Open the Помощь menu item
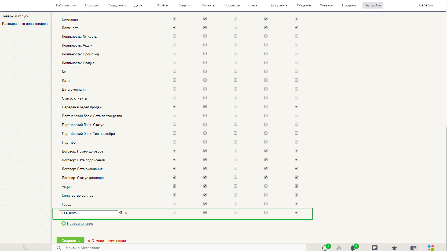447x251 pixels. click(91, 5)
